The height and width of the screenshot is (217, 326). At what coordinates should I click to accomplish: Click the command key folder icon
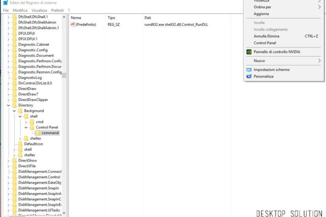pos(38,133)
